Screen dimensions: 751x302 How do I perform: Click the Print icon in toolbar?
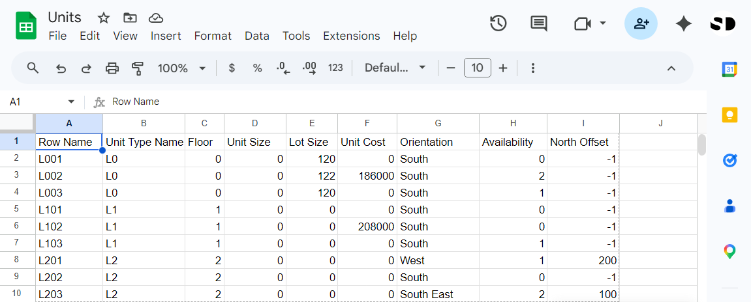(x=112, y=68)
